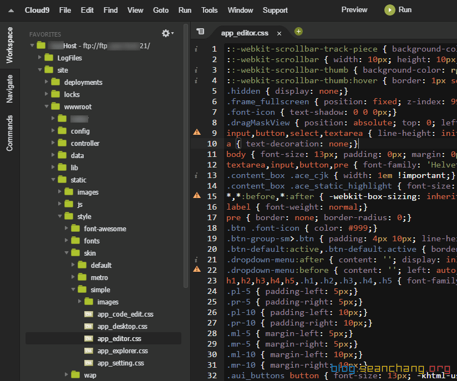Click the warning icon on line 9
The height and width of the screenshot is (381, 457).
(197, 133)
